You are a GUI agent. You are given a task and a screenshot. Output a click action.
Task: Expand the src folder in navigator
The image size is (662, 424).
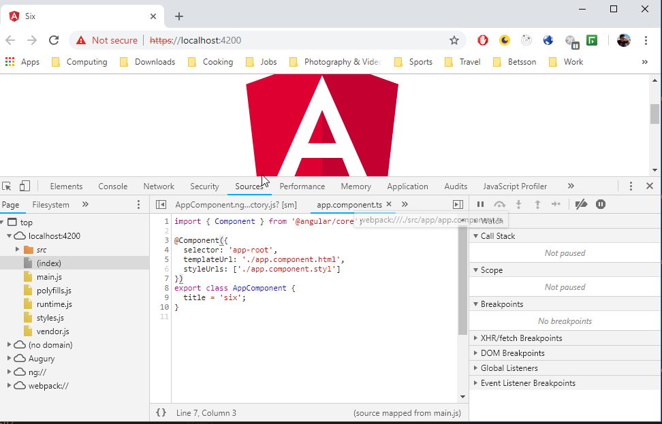coord(18,249)
